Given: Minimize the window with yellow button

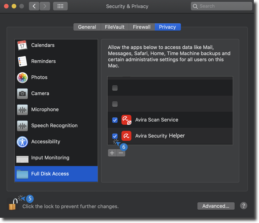Looking at the screenshot, I should pyautogui.click(x=14, y=6).
